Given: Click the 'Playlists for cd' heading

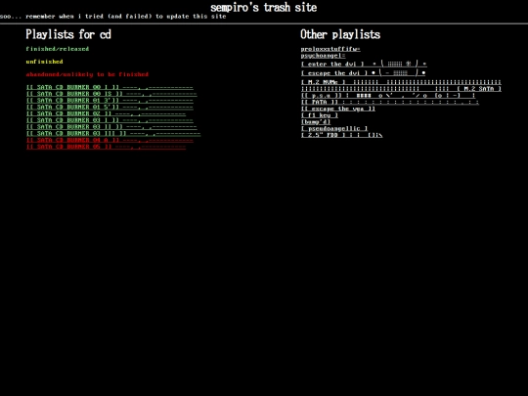Looking at the screenshot, I should click(x=68, y=34).
